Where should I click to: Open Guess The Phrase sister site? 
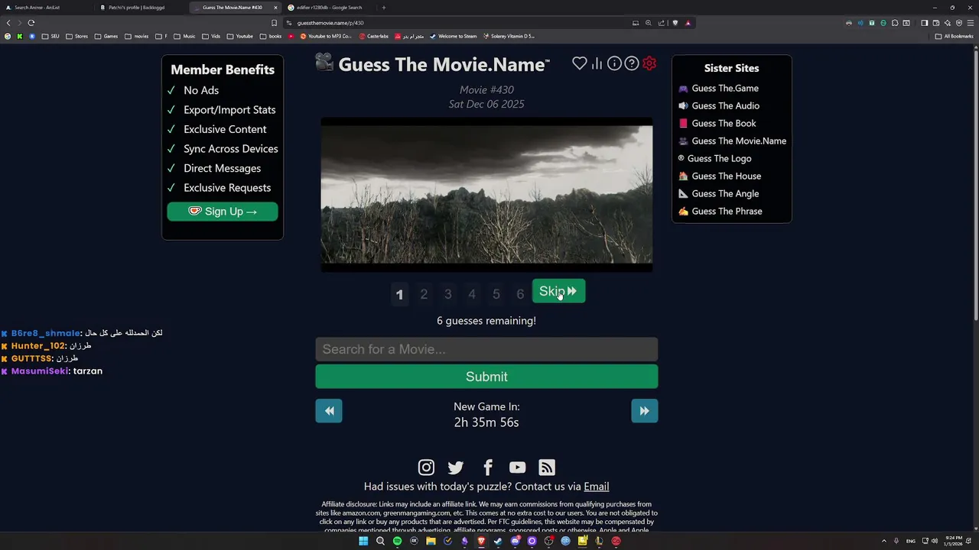[727, 212]
